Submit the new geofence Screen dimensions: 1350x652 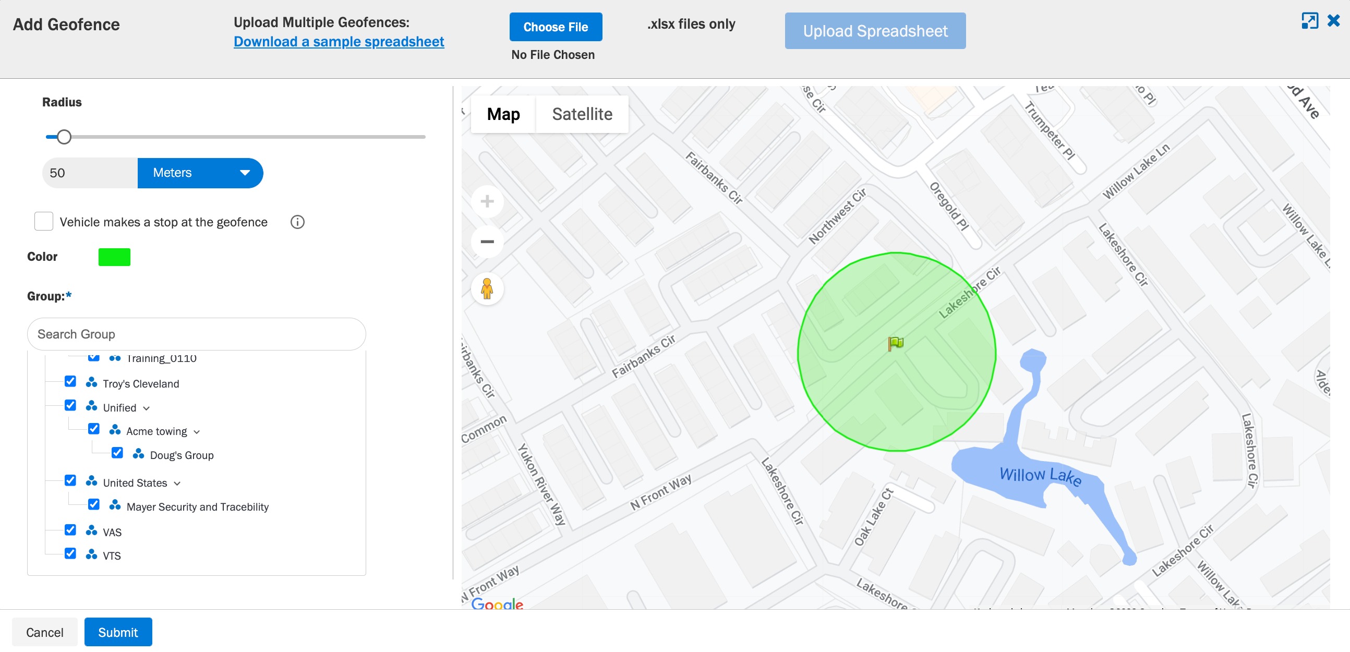point(118,633)
